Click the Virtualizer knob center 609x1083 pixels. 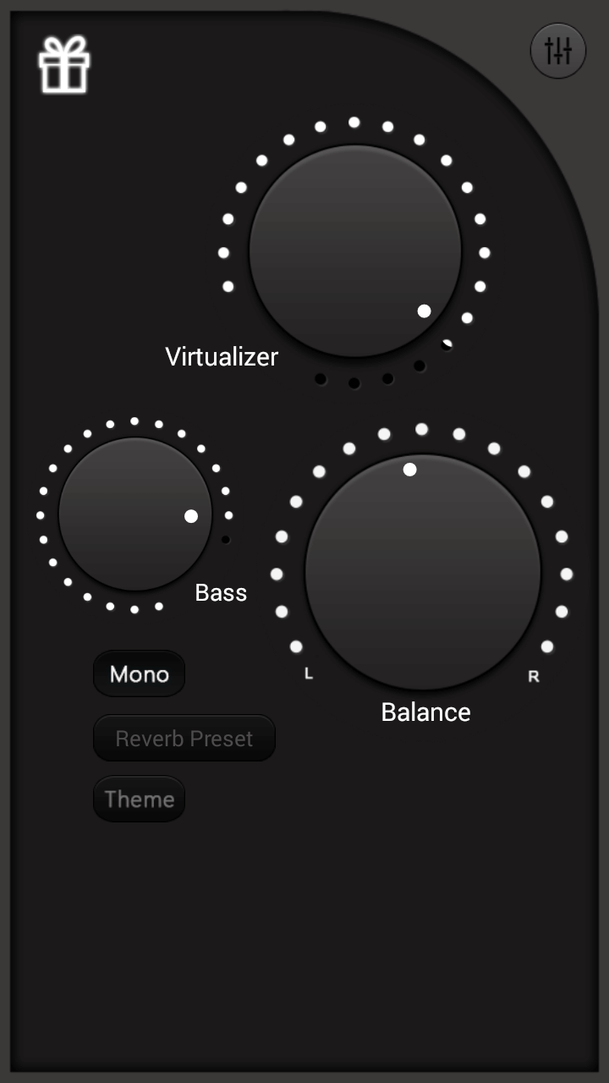point(355,251)
